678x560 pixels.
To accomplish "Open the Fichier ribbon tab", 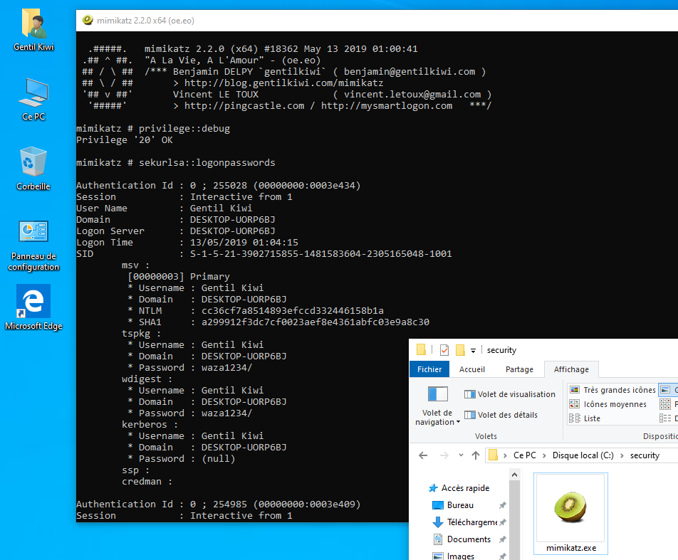I will (x=429, y=369).
